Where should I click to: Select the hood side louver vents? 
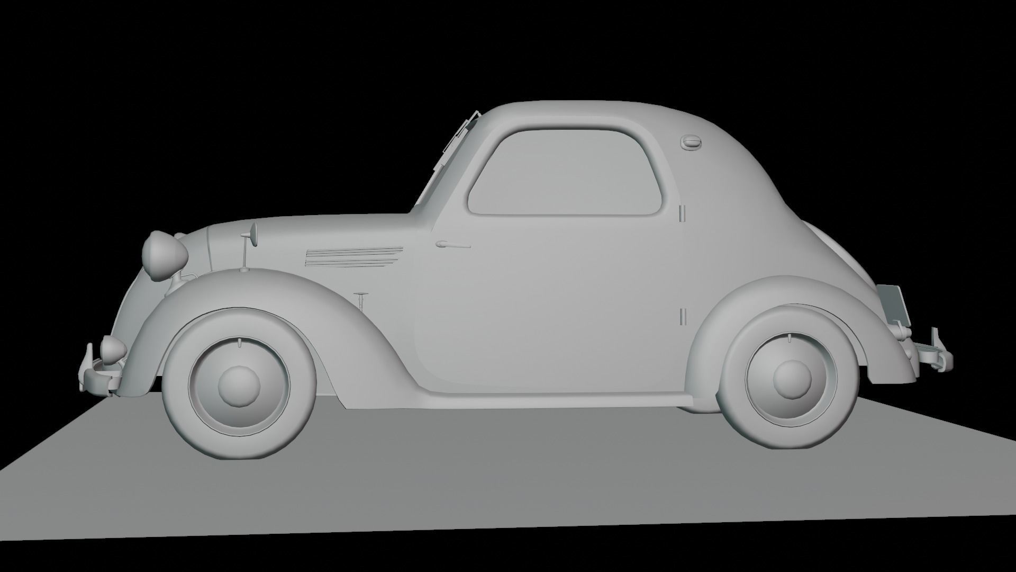tap(354, 256)
